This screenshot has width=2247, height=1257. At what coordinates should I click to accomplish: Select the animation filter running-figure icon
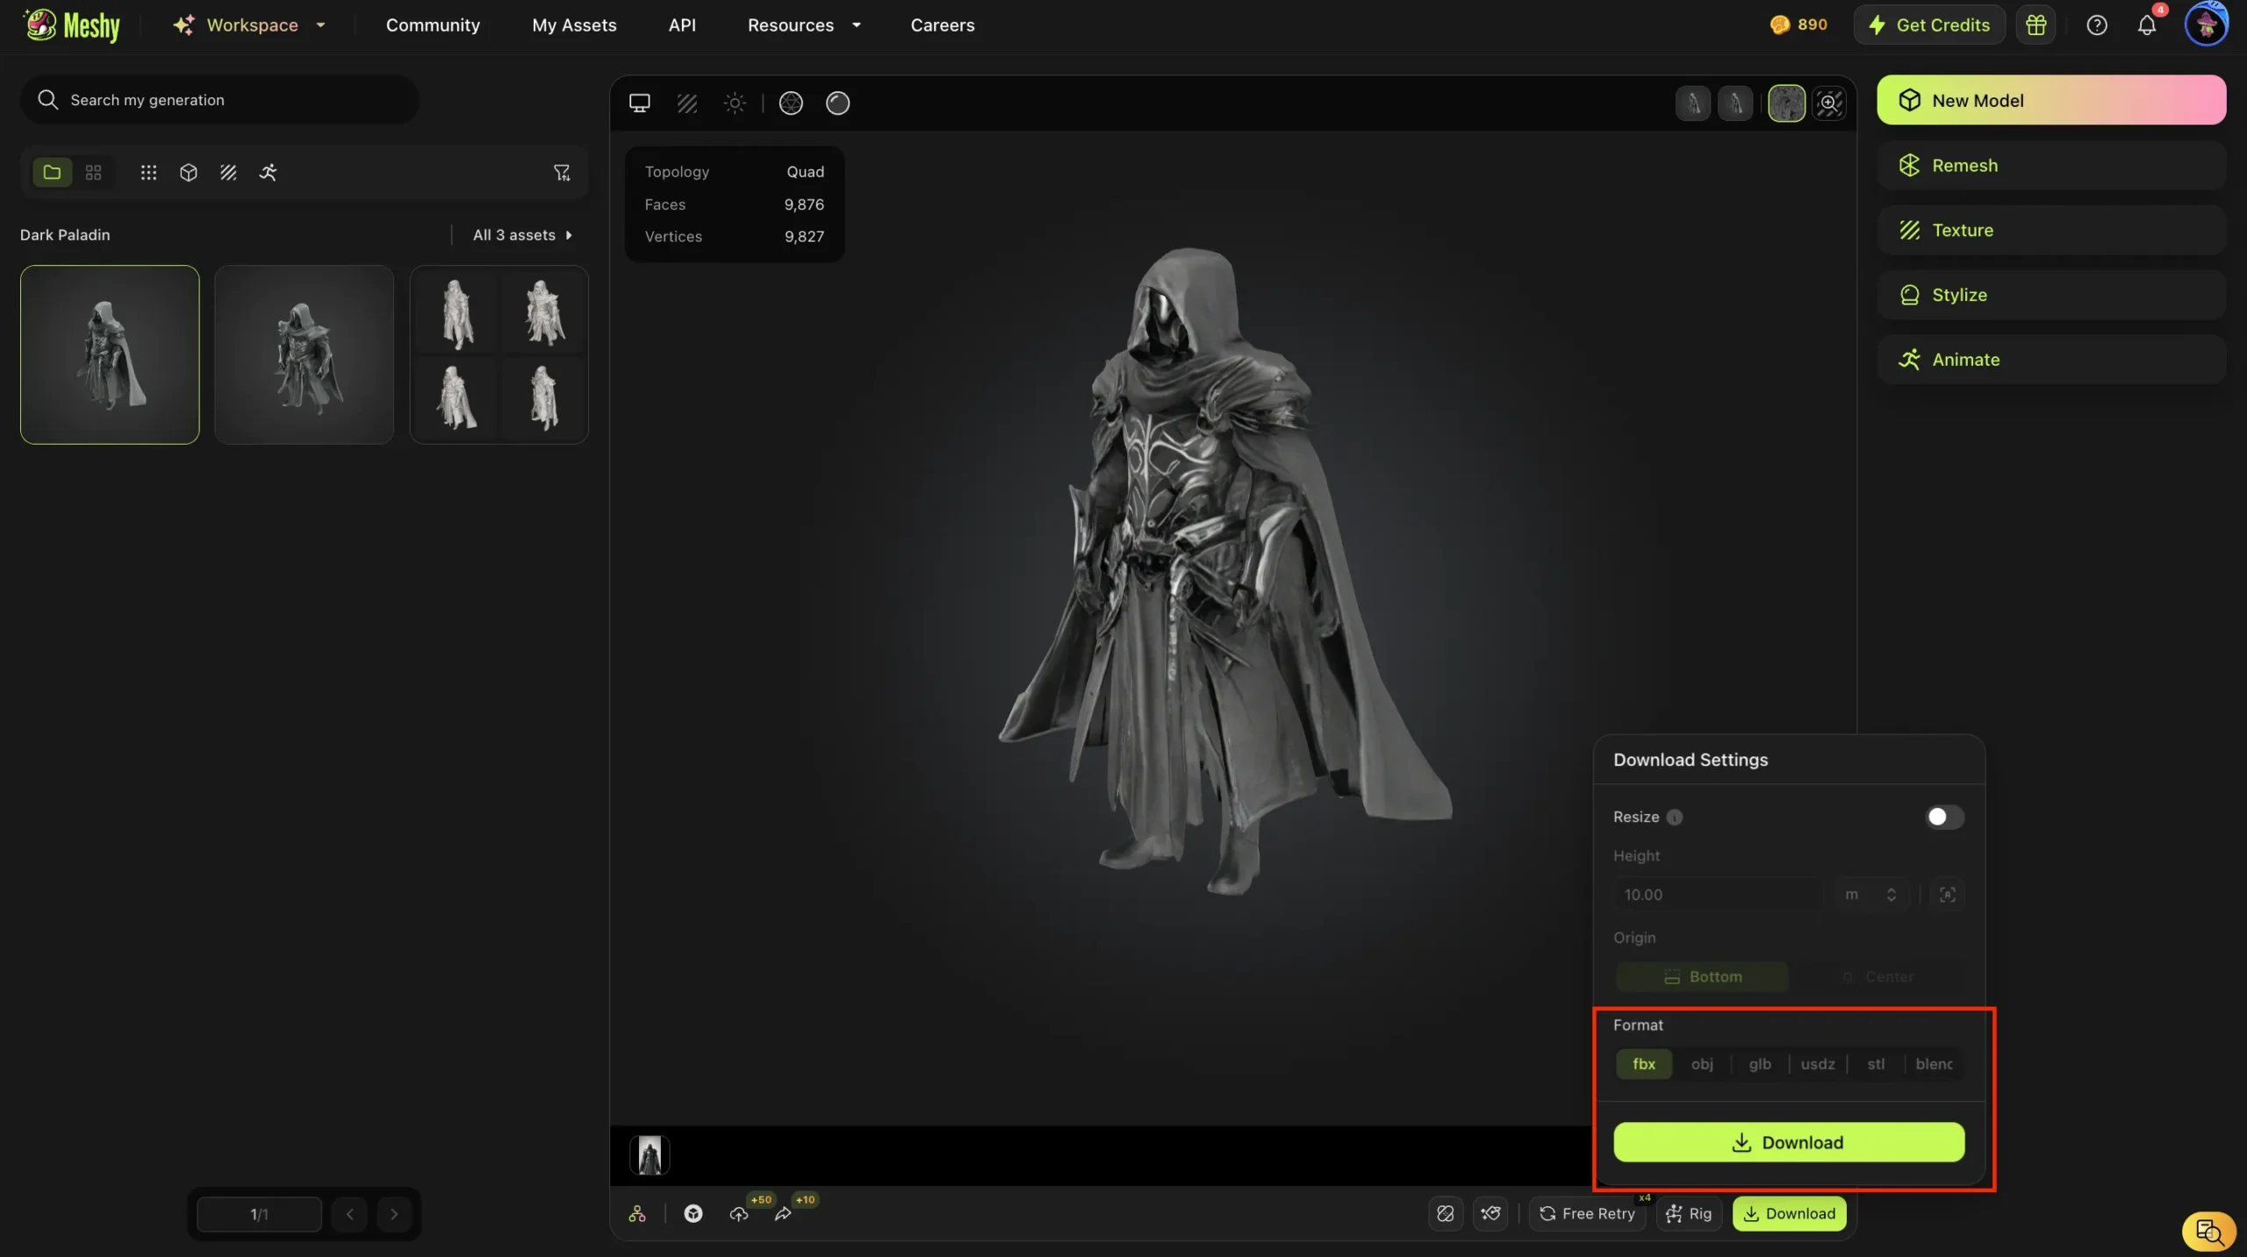269,172
